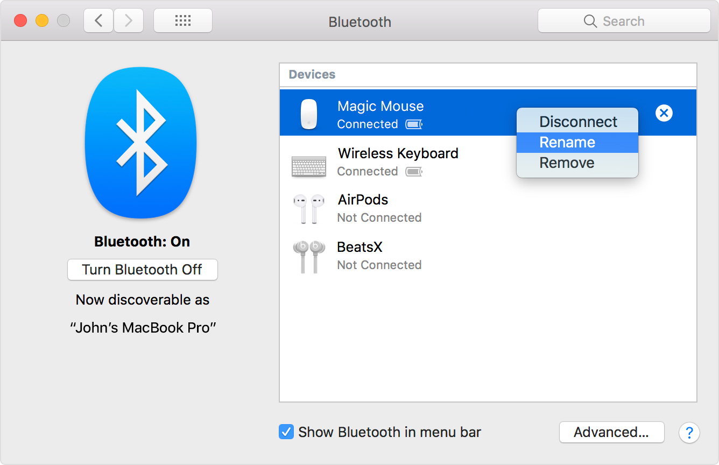Click the help question mark button
The height and width of the screenshot is (465, 719).
[x=689, y=433]
